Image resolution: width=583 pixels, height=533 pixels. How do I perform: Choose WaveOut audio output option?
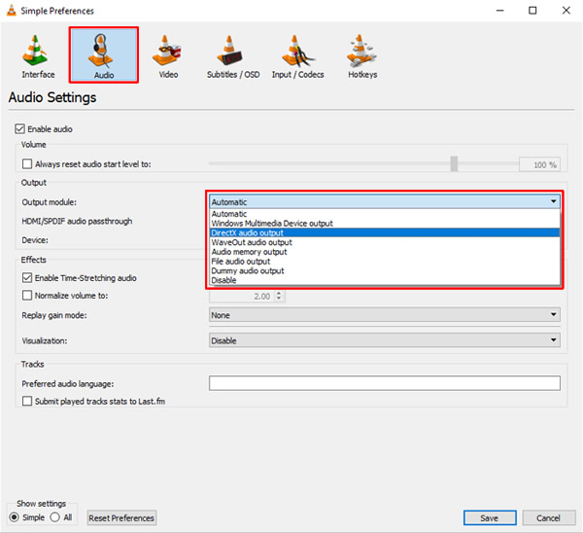point(385,242)
